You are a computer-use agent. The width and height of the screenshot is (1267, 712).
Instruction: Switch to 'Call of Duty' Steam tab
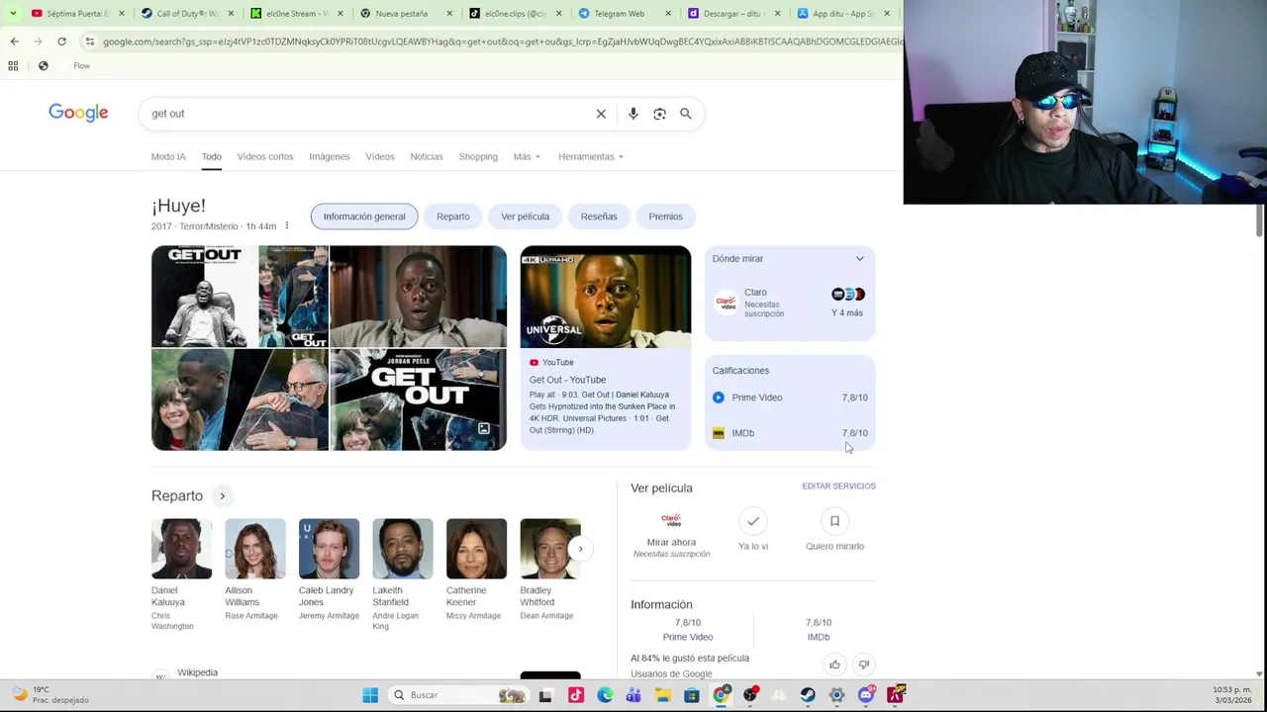click(x=186, y=13)
